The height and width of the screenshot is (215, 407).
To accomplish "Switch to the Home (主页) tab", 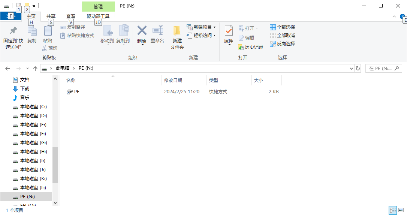I will pos(31,16).
